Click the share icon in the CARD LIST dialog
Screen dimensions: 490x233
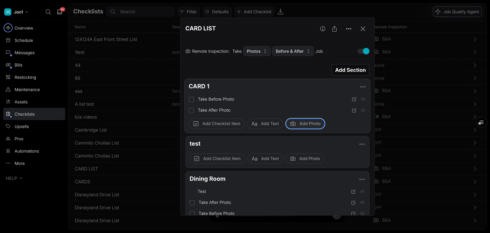point(335,29)
